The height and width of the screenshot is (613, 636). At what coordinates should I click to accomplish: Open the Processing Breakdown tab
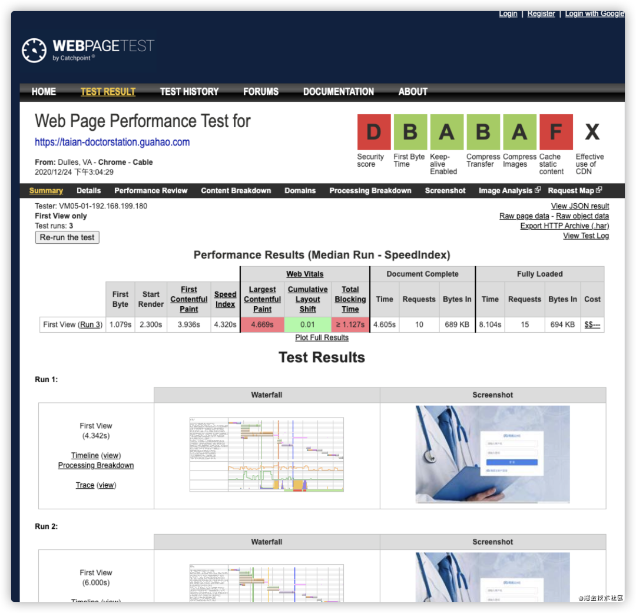click(x=370, y=191)
